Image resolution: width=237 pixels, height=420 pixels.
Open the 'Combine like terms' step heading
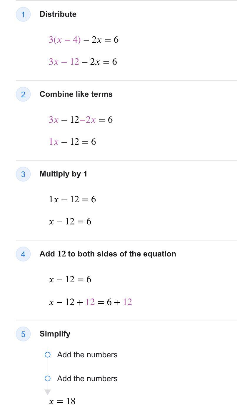76,94
